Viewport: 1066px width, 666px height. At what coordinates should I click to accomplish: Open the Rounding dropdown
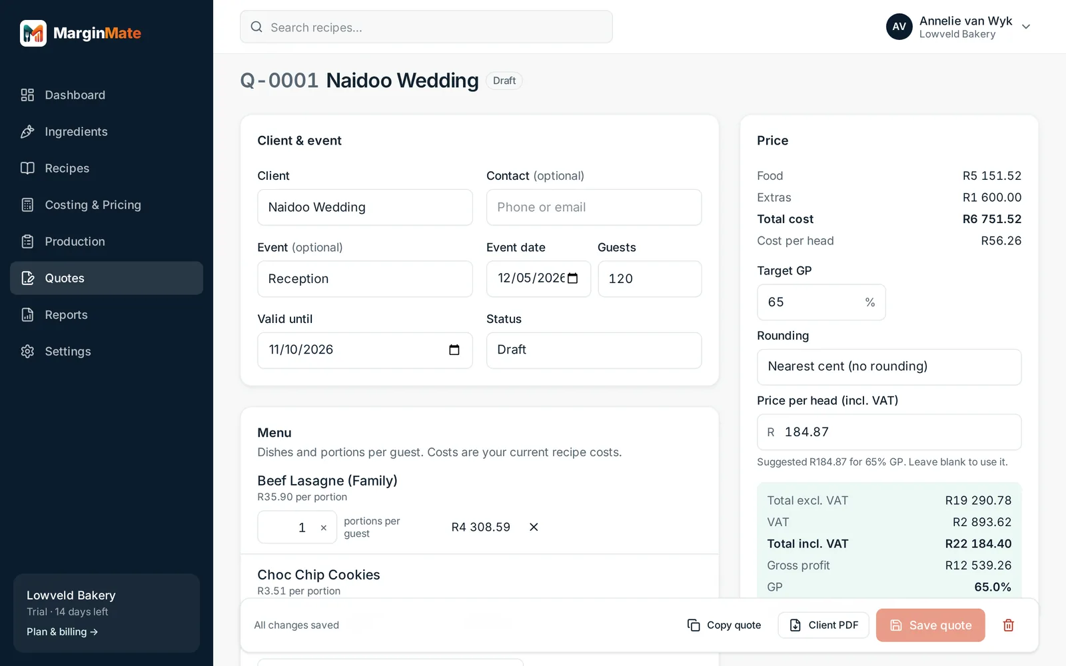pos(889,367)
